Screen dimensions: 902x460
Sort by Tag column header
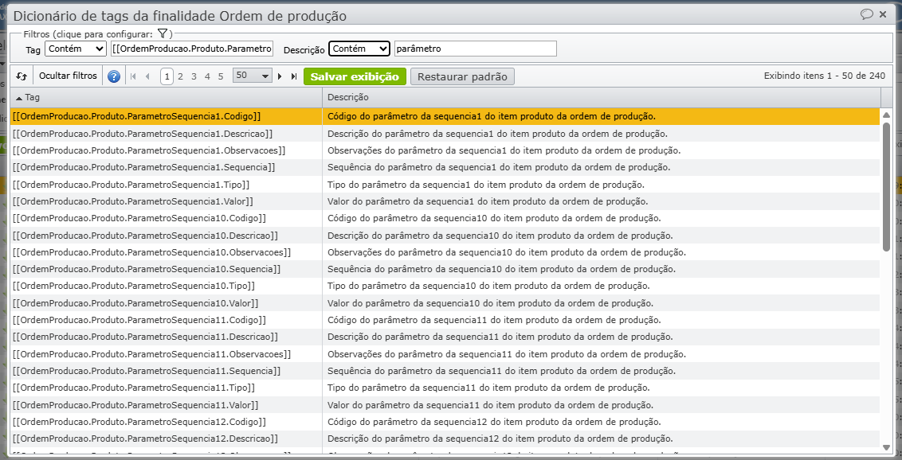[x=167, y=98]
